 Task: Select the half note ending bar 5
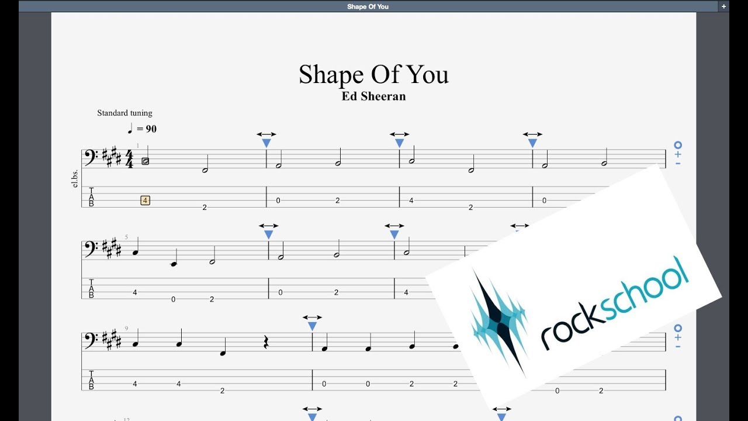point(212,261)
